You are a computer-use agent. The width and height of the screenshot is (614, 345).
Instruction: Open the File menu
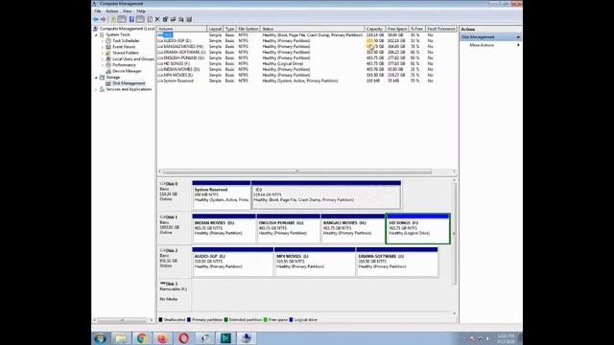tap(98, 11)
